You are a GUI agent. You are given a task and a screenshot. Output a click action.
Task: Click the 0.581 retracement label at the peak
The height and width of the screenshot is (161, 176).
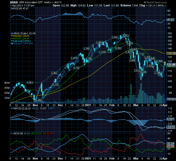126,36
